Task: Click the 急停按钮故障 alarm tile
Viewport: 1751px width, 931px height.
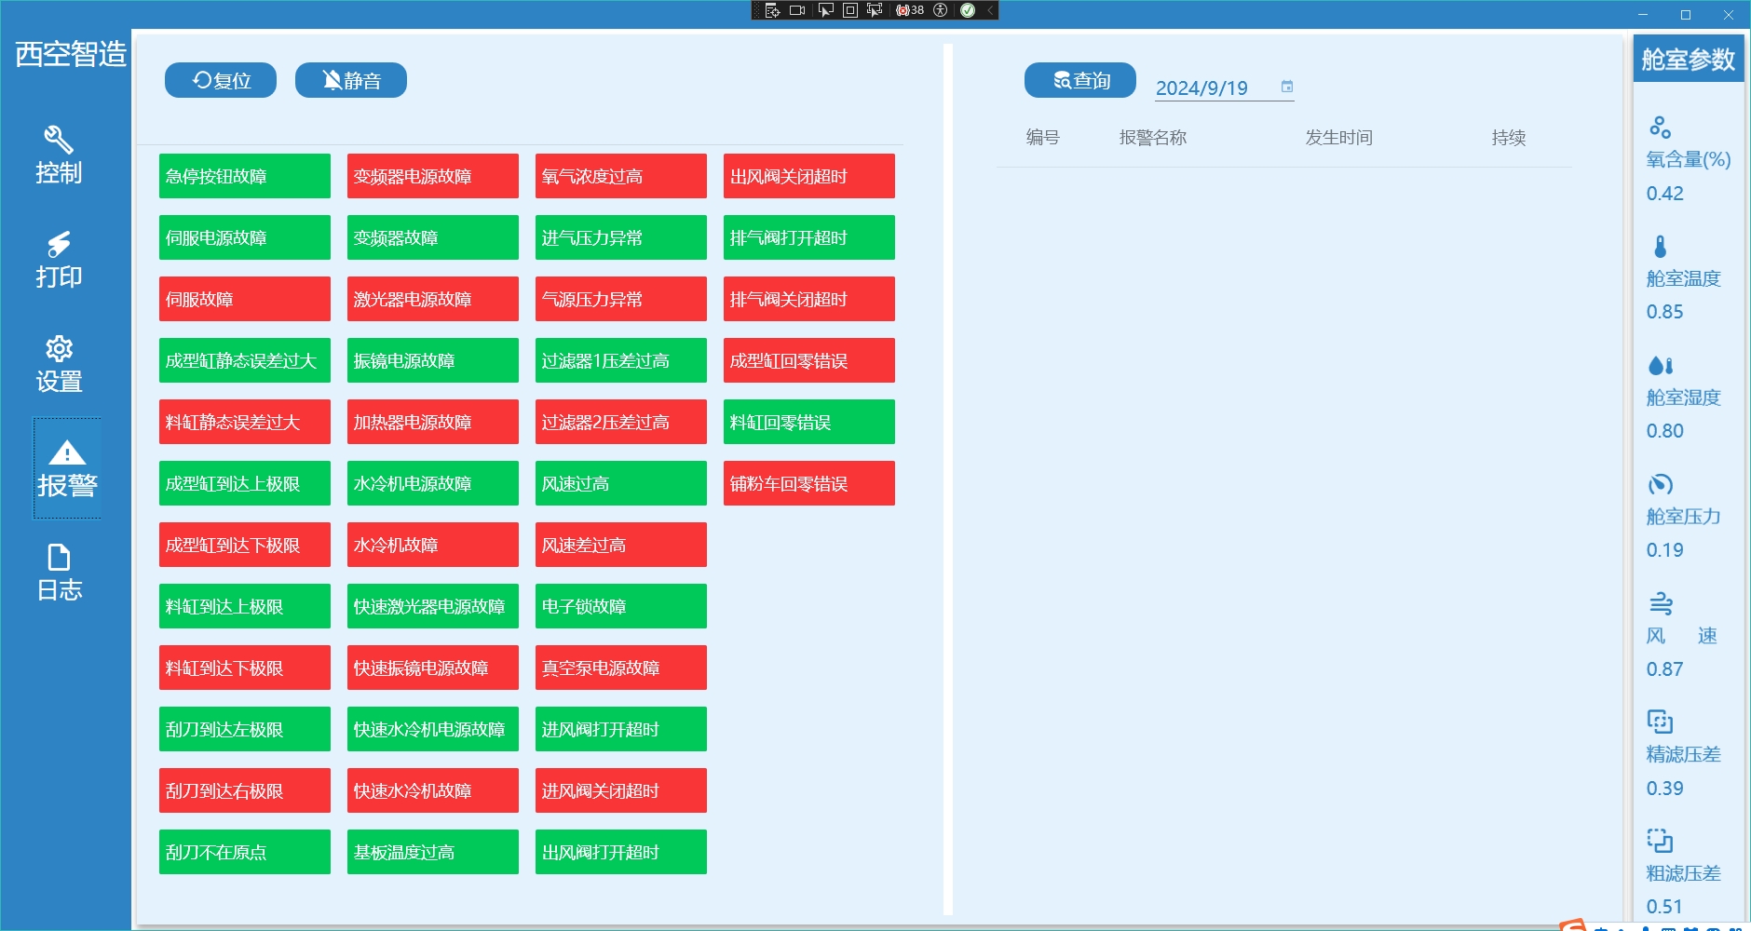Action: [245, 176]
